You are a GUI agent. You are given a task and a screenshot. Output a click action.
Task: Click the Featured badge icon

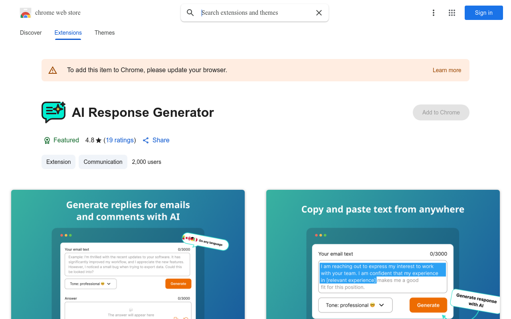click(x=47, y=140)
